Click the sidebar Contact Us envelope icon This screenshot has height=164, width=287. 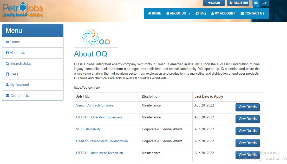coord(8,96)
